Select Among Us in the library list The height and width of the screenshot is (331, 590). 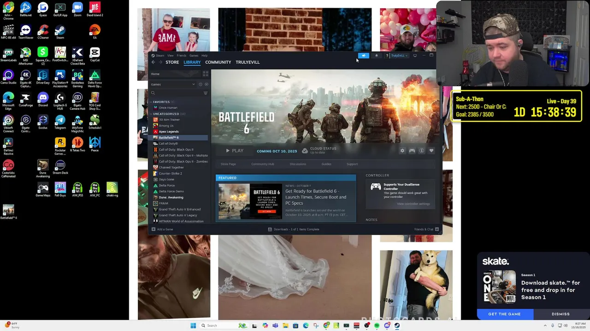(x=166, y=126)
